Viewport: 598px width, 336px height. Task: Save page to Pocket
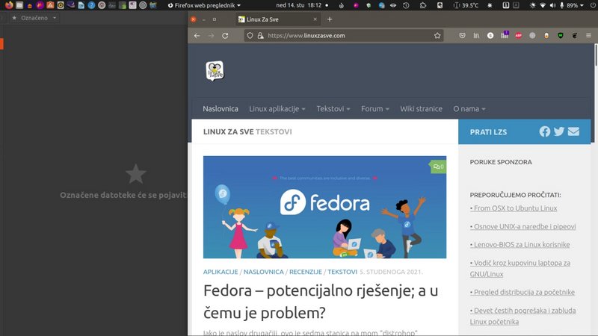(462, 35)
